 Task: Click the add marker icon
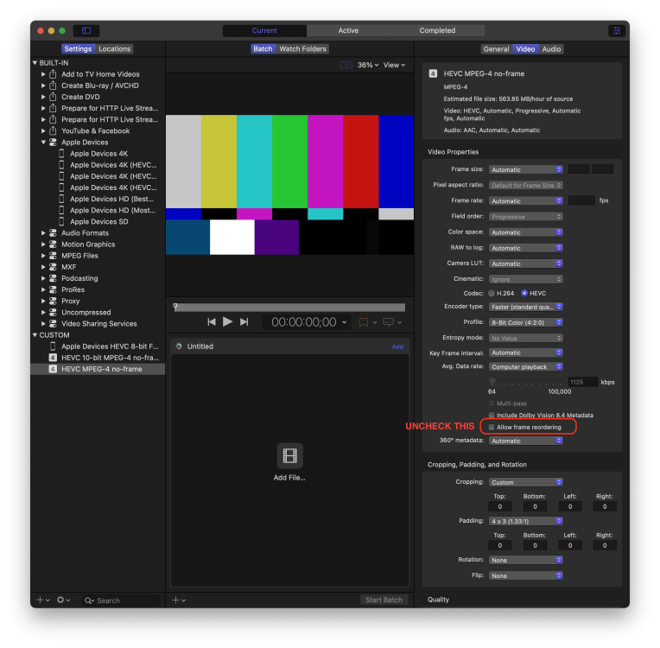click(x=363, y=322)
